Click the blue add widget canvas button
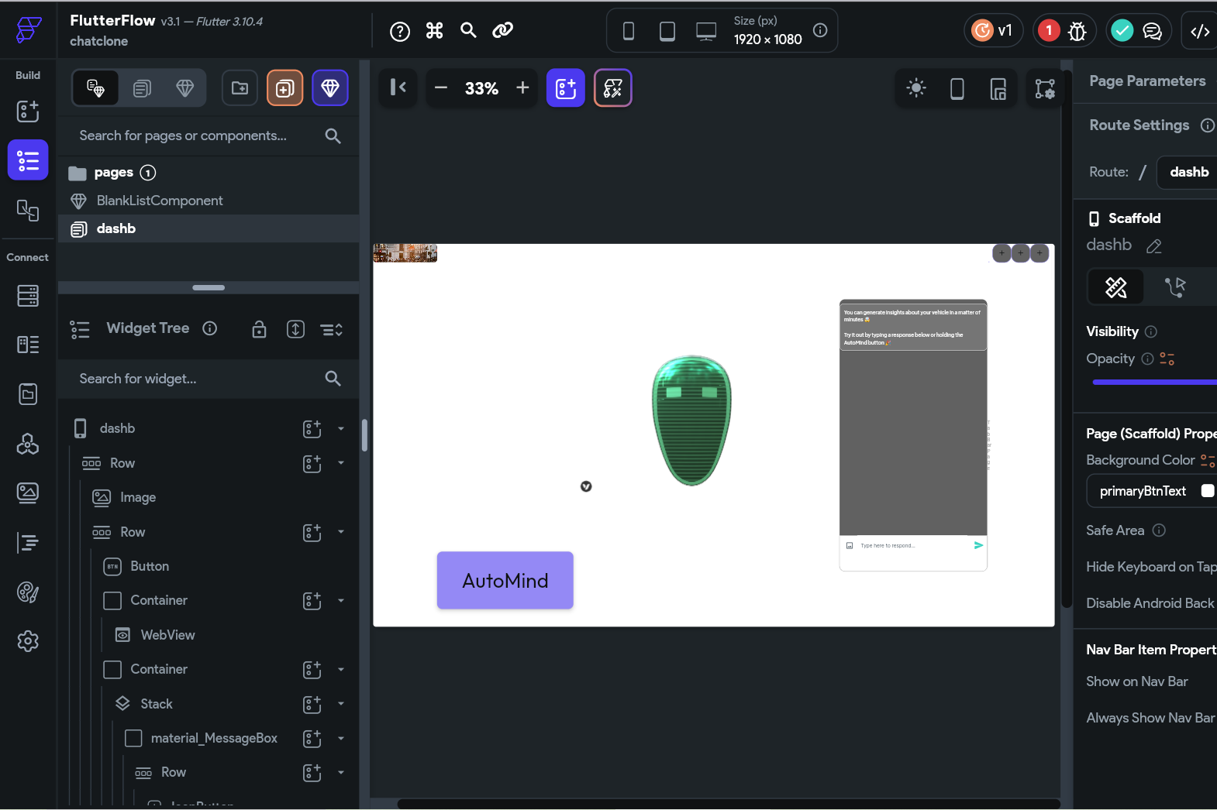 566,88
